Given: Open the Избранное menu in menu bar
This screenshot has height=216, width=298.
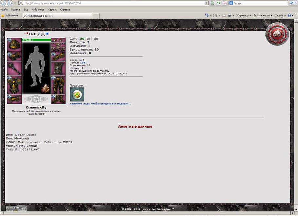Looking at the screenshot, I should (38, 9).
